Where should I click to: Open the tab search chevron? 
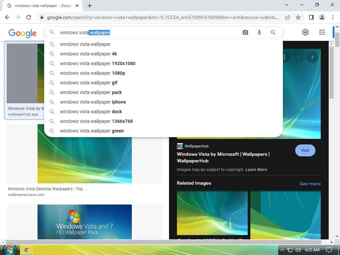click(287, 5)
